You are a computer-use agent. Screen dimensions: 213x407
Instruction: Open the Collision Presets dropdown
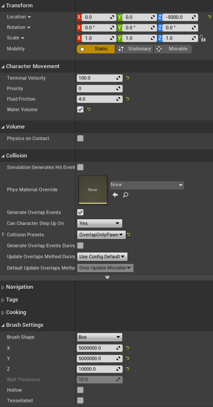[102, 235]
